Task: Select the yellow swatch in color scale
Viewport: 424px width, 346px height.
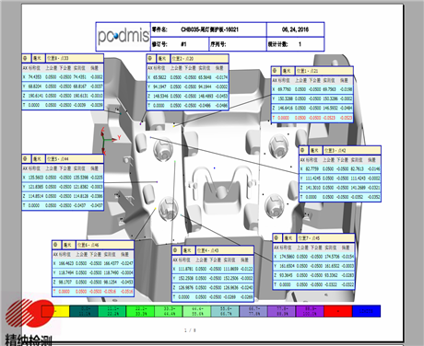Action: click(62, 311)
